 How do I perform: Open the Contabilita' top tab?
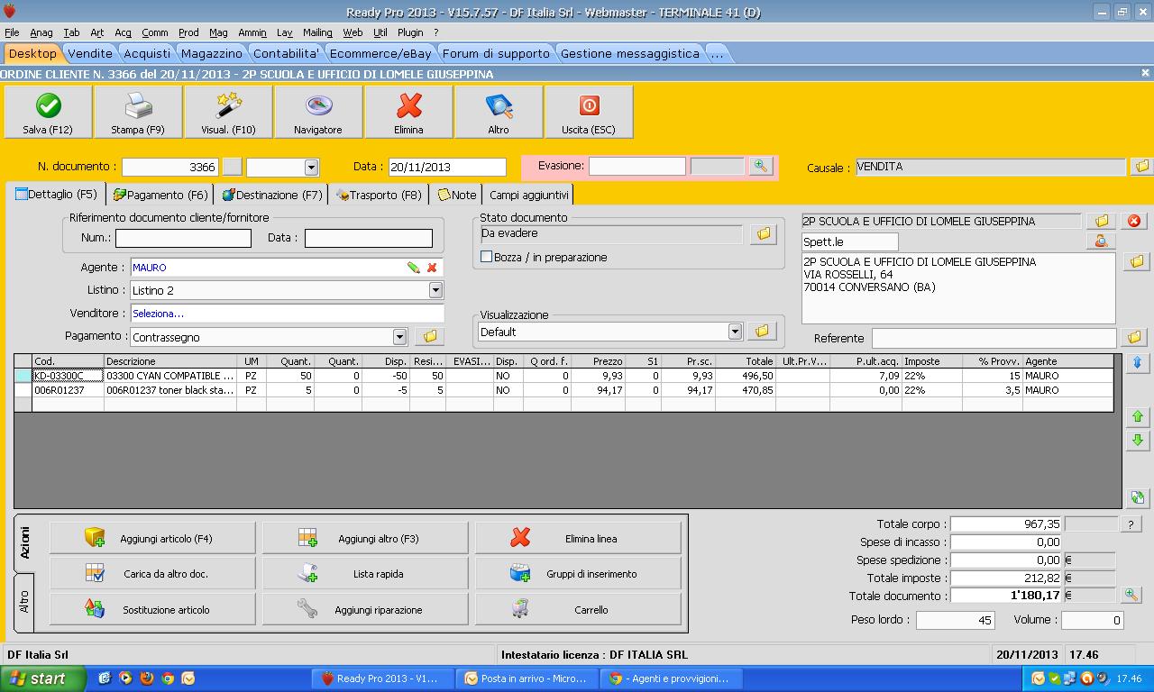[x=286, y=53]
